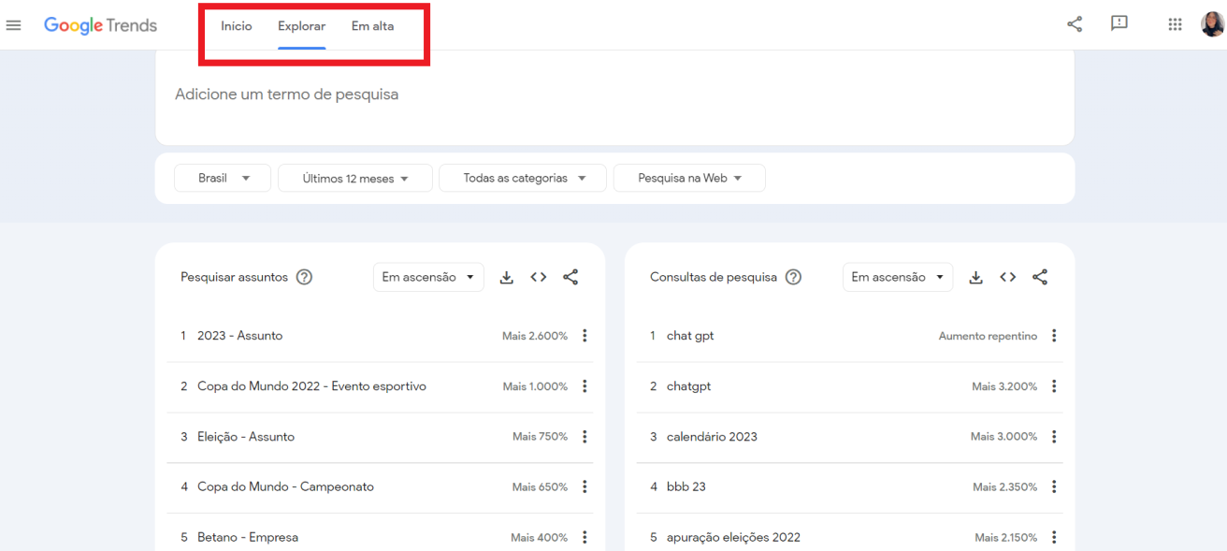1227x551 pixels.
Task: Open the Betano - Empresa topic
Action: tap(248, 538)
